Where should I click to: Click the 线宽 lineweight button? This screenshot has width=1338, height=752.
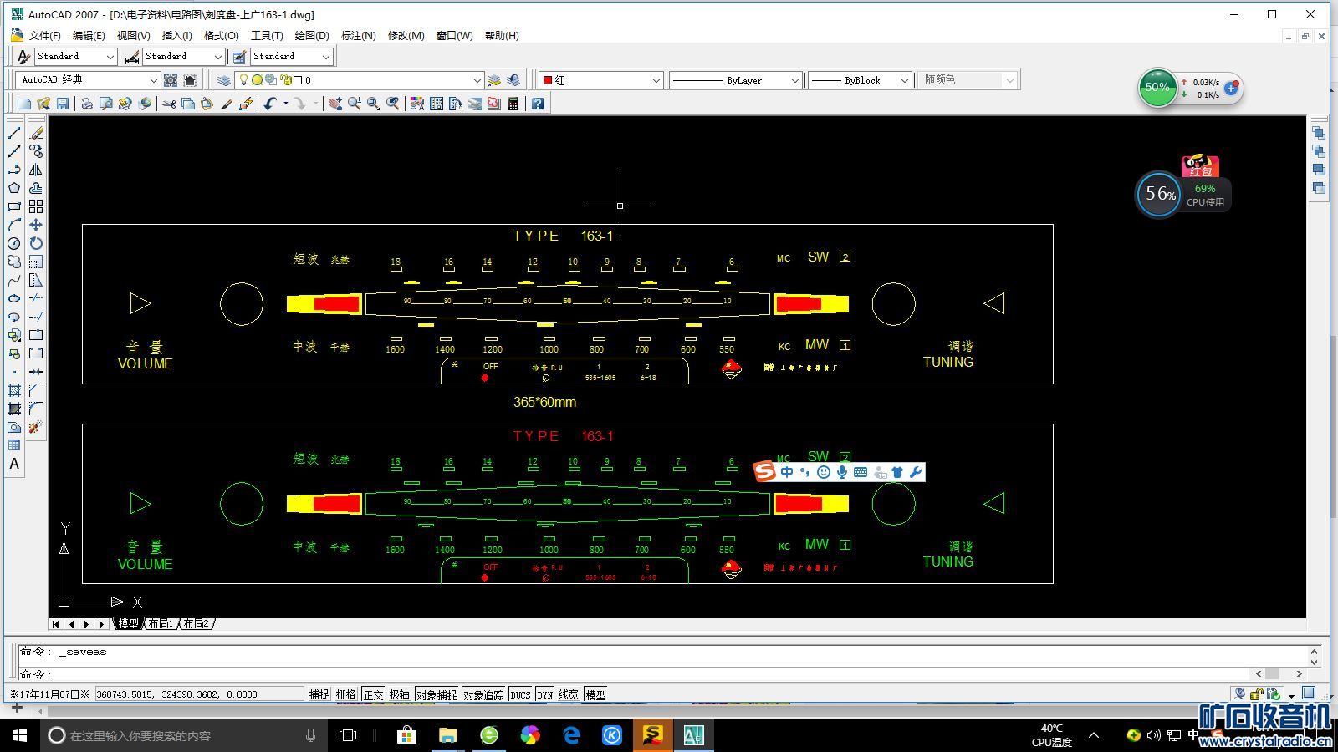(569, 694)
